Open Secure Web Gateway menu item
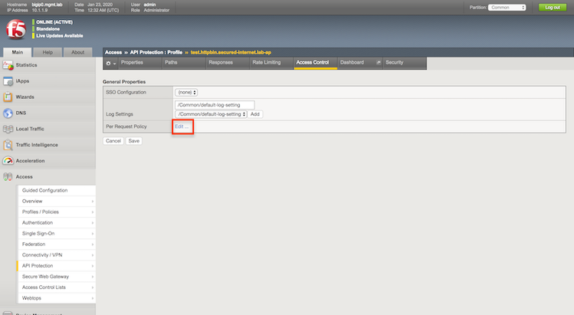The height and width of the screenshot is (315, 574). [x=57, y=277]
